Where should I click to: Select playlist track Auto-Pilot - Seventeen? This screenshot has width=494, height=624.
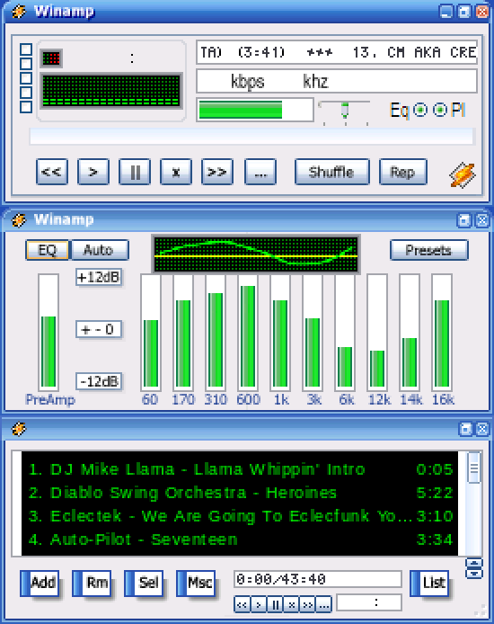240,539
